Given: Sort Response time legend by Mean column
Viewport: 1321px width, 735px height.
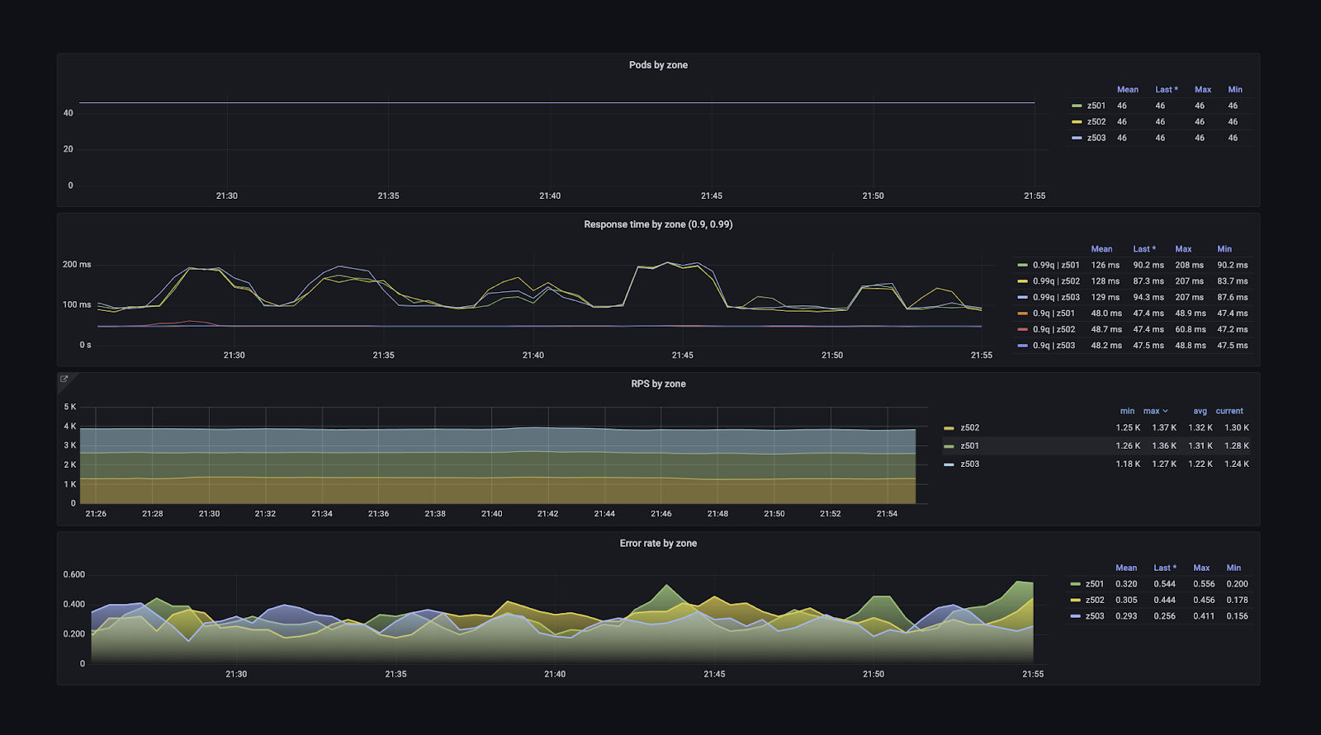Looking at the screenshot, I should [1101, 248].
